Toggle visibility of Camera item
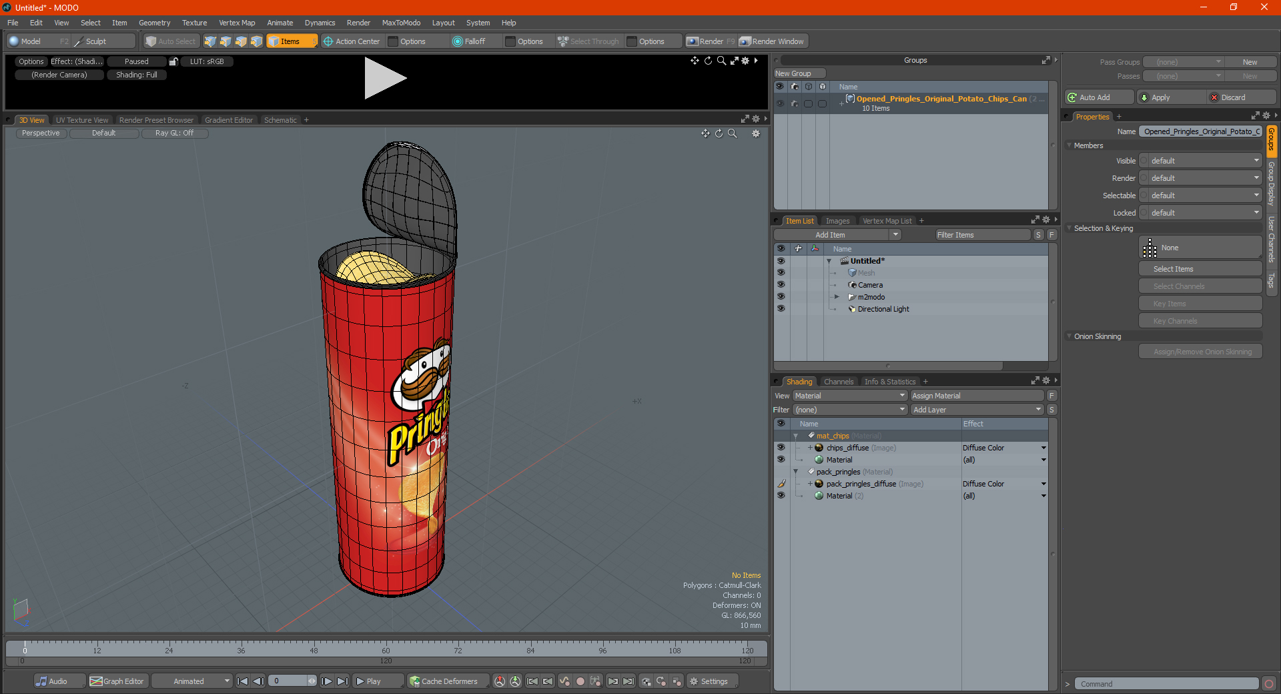 (781, 285)
